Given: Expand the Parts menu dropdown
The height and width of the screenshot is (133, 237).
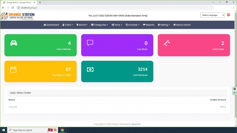Looking at the screenshot, I should 117,25.
